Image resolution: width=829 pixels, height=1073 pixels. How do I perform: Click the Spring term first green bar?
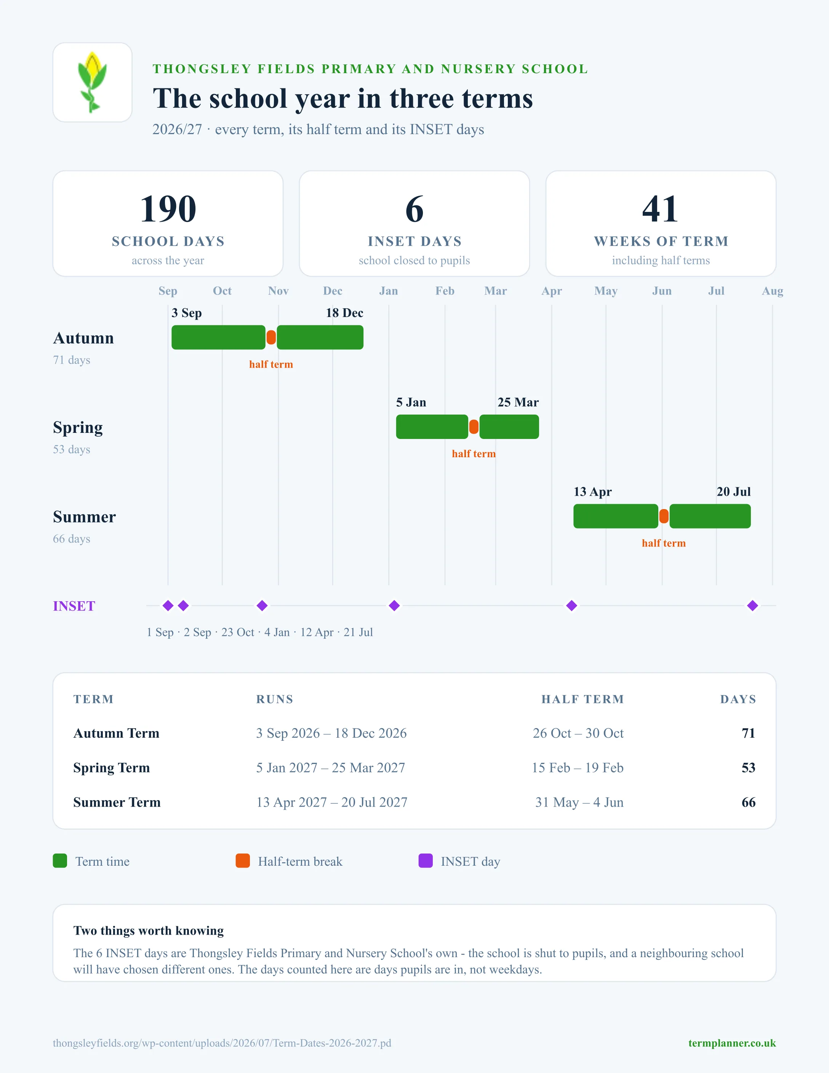[x=432, y=426]
